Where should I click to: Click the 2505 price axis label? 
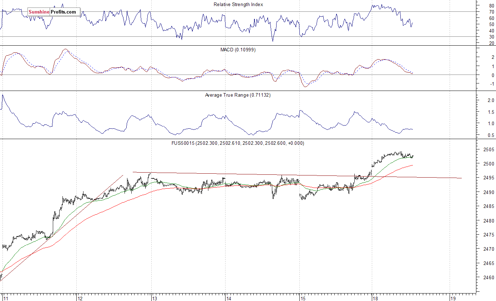pyautogui.click(x=488, y=149)
